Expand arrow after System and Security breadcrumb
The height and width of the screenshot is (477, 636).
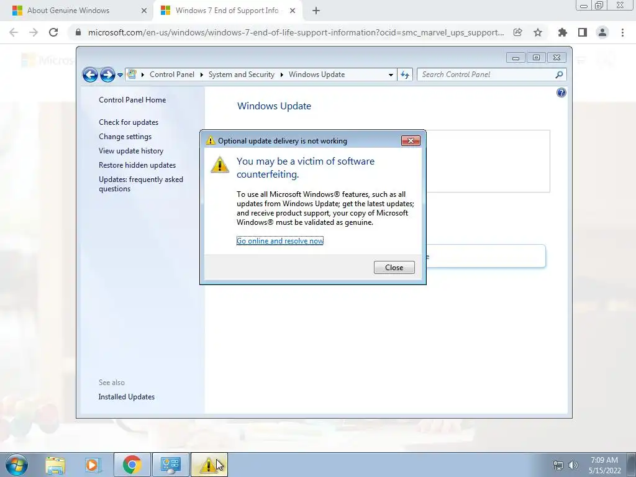[x=281, y=75]
